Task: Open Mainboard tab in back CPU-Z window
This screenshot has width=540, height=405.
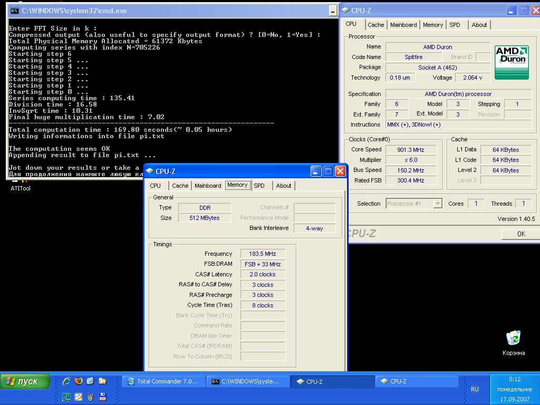Action: [x=403, y=25]
